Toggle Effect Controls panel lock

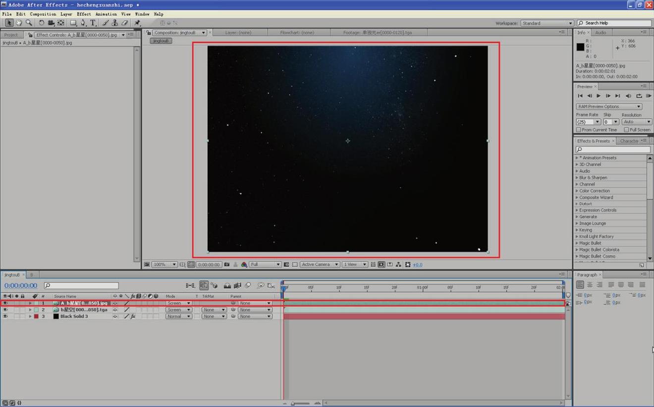pos(30,35)
